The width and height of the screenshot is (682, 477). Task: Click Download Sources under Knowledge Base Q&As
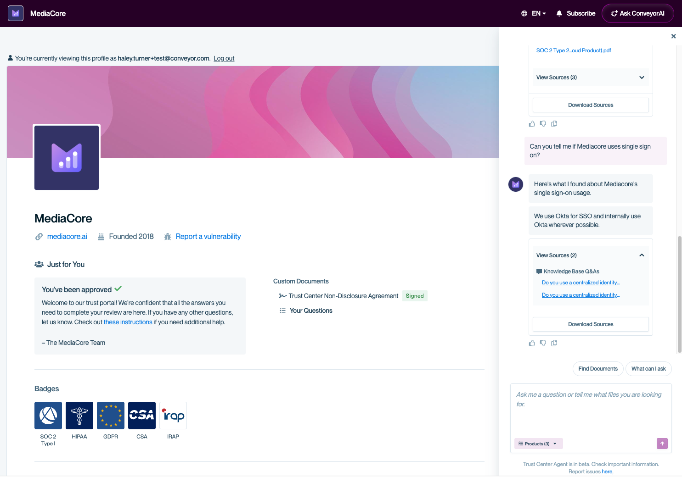point(591,324)
